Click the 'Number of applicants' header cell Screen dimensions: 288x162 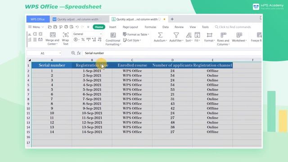(172, 65)
